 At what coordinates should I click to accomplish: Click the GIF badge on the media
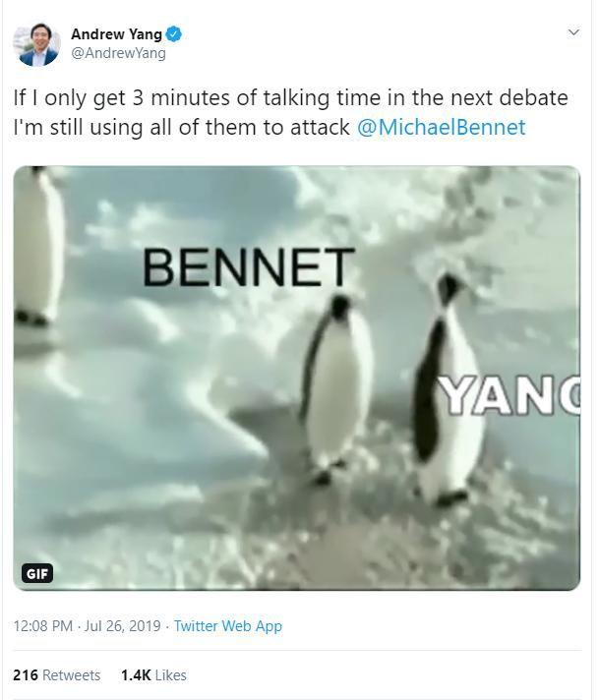click(37, 573)
